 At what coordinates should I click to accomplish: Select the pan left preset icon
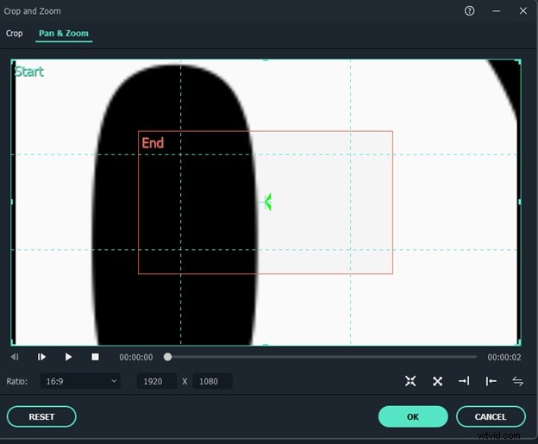(x=491, y=381)
